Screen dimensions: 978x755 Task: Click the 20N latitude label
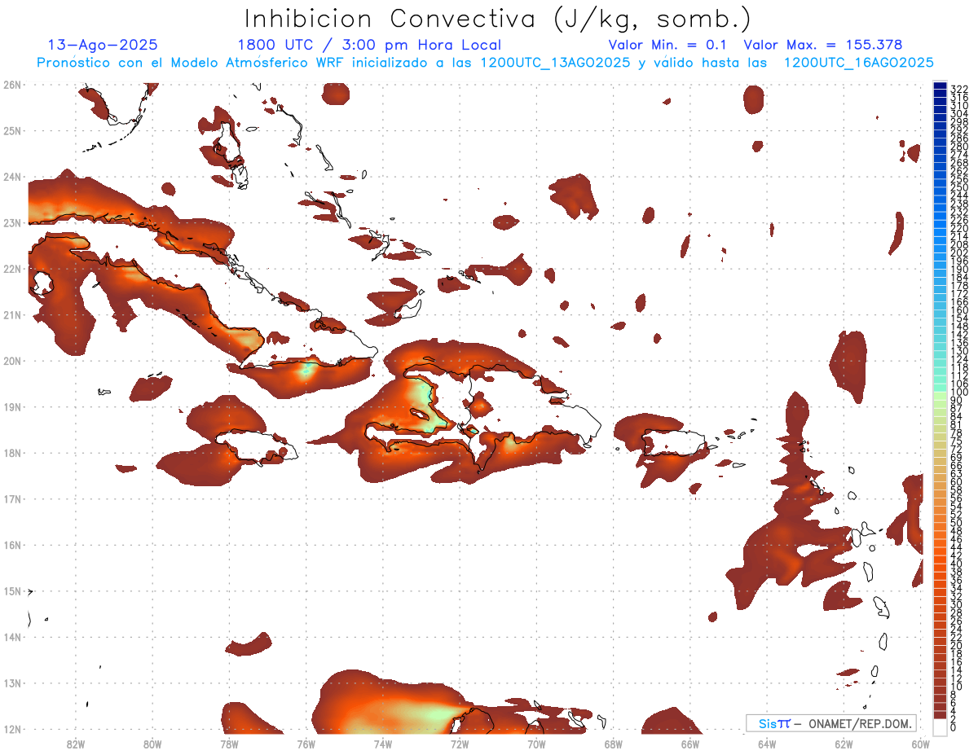(11, 361)
